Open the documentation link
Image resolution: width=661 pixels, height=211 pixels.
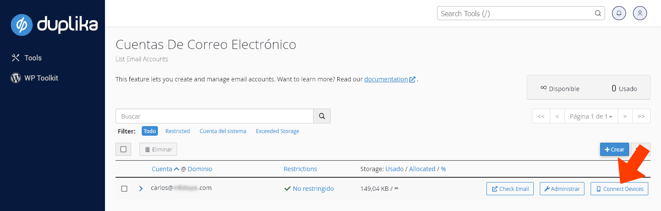(386, 79)
